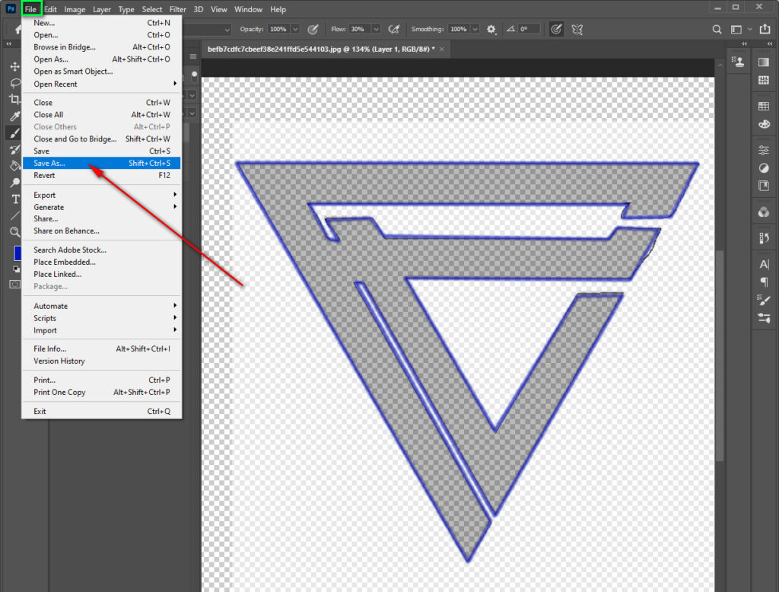Open the Opacity dropdown arrow
The height and width of the screenshot is (592, 779).
pyautogui.click(x=294, y=29)
